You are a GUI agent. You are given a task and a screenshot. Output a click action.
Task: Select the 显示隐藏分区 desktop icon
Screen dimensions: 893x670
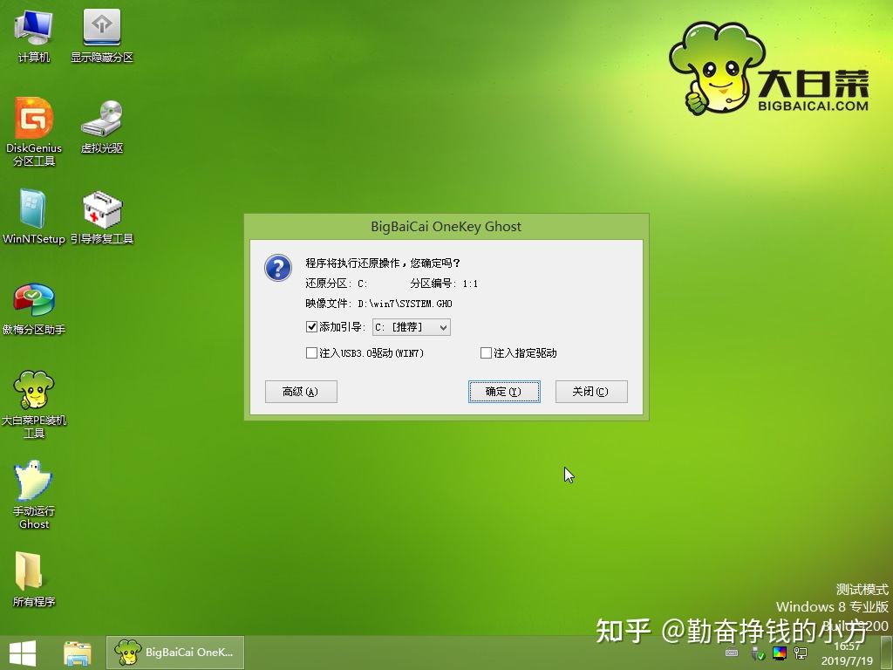101,35
